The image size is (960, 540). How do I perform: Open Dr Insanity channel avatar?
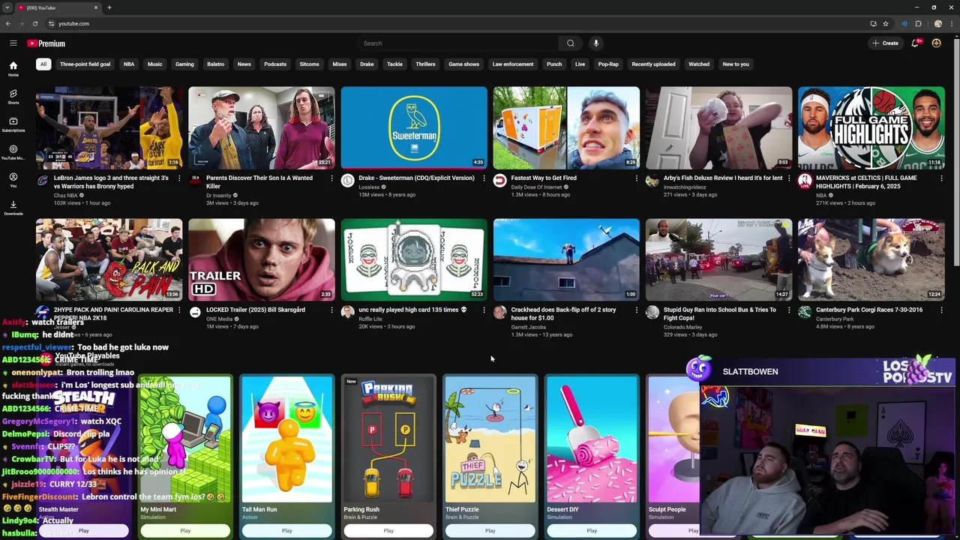(195, 181)
